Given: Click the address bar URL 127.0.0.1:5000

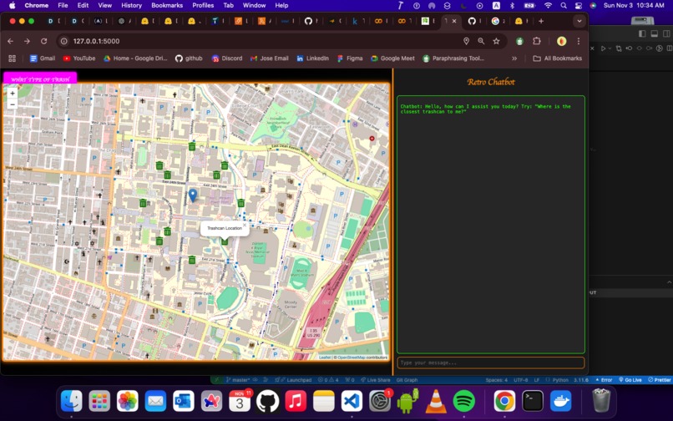Looking at the screenshot, I should [x=96, y=41].
